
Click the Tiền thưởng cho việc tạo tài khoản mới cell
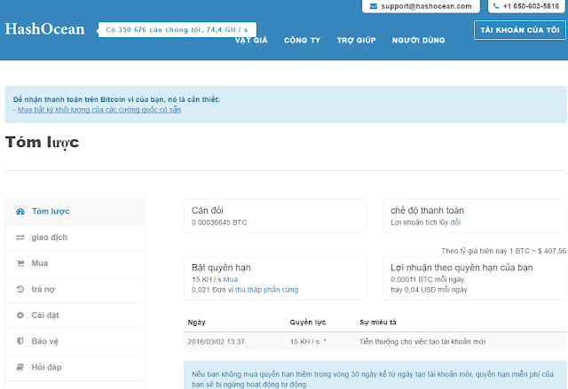point(422,342)
